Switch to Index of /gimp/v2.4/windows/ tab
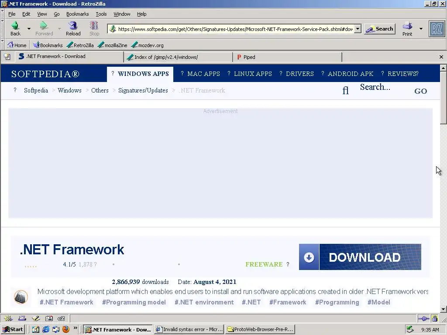Screen dimensions: 447x335 click(x=179, y=57)
